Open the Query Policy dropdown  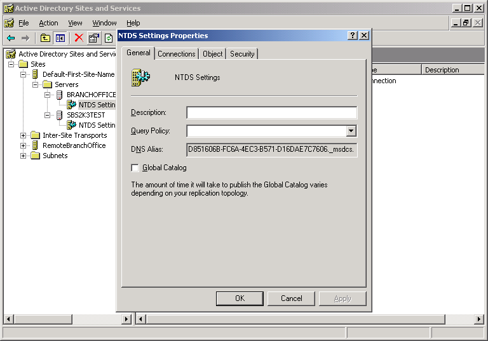[351, 131]
